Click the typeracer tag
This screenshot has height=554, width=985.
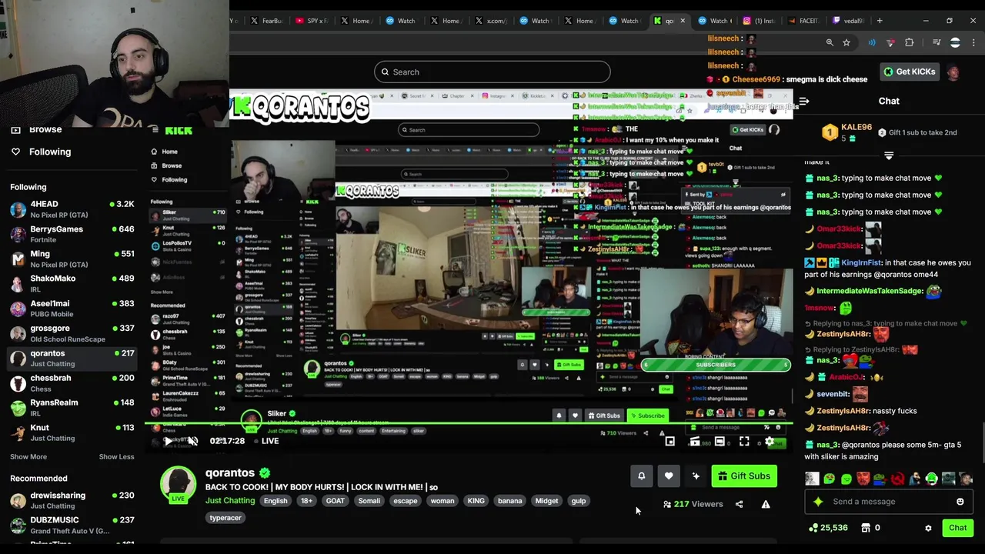coord(225,518)
